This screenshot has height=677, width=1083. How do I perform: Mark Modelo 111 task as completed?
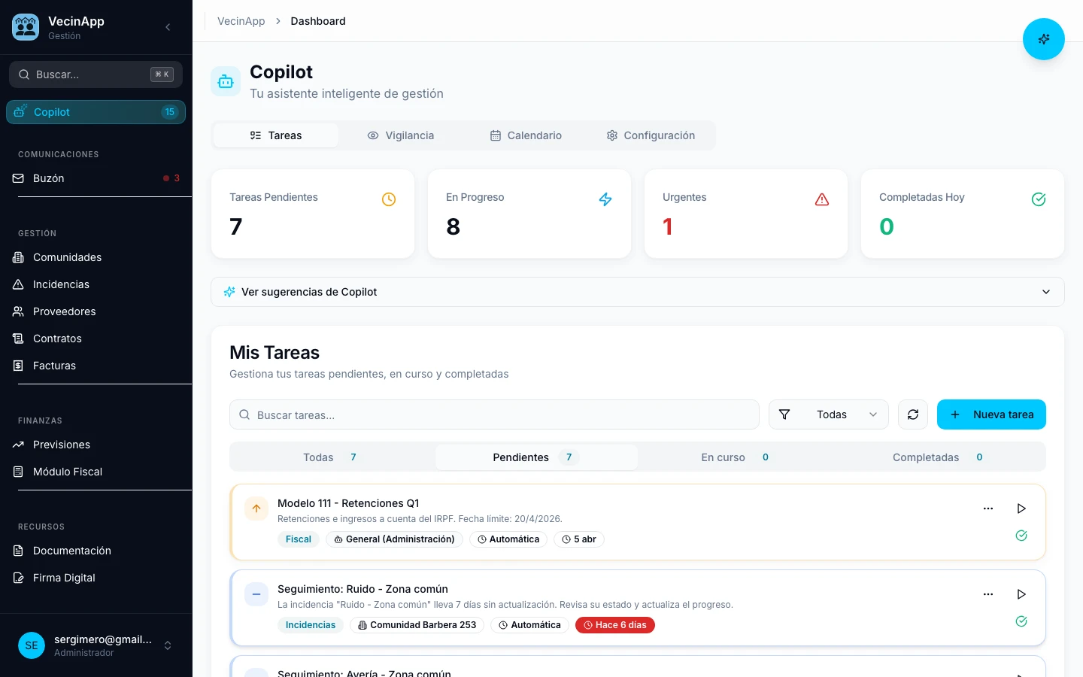pos(1021,535)
